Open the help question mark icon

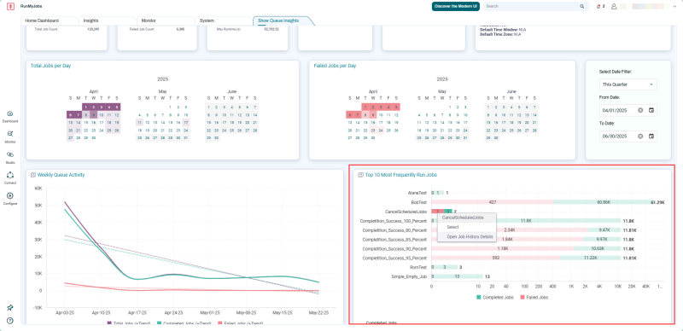click(x=10, y=321)
